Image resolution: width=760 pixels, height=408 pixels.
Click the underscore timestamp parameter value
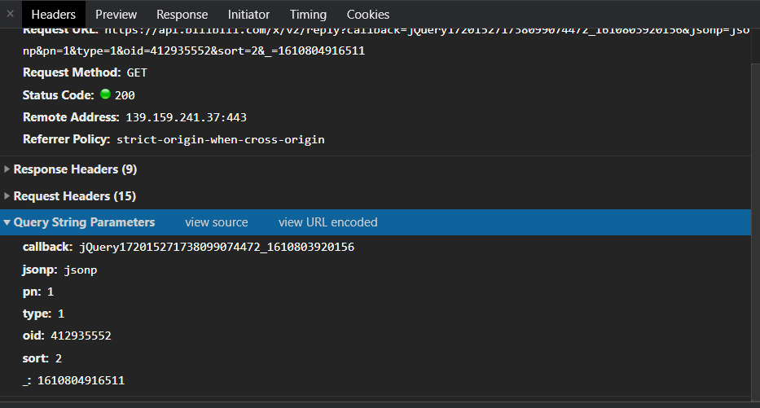(81, 380)
